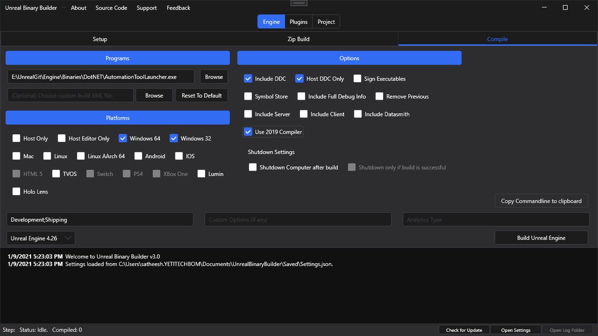Click Copy Commandline to clipboard

point(541,201)
